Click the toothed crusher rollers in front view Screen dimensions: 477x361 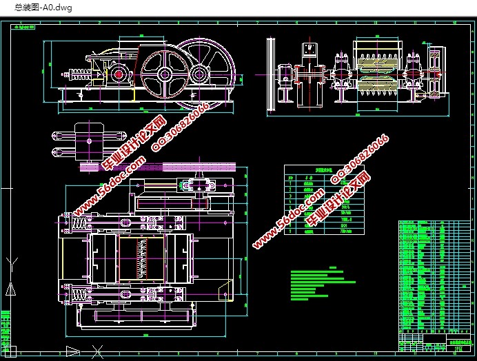point(377,74)
